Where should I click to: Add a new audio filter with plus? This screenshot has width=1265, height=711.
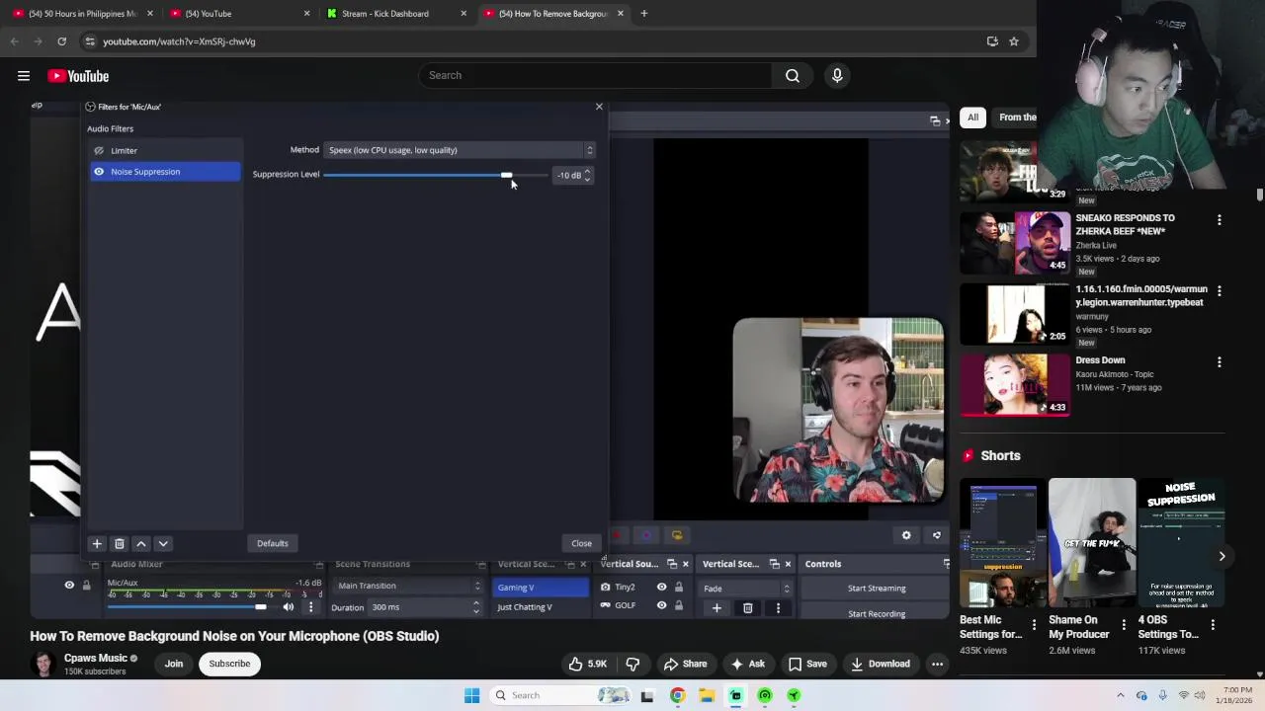click(97, 544)
